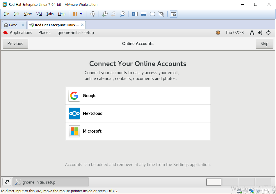
Task: Open the power options dropdown arrow
Action: (x=81, y=14)
